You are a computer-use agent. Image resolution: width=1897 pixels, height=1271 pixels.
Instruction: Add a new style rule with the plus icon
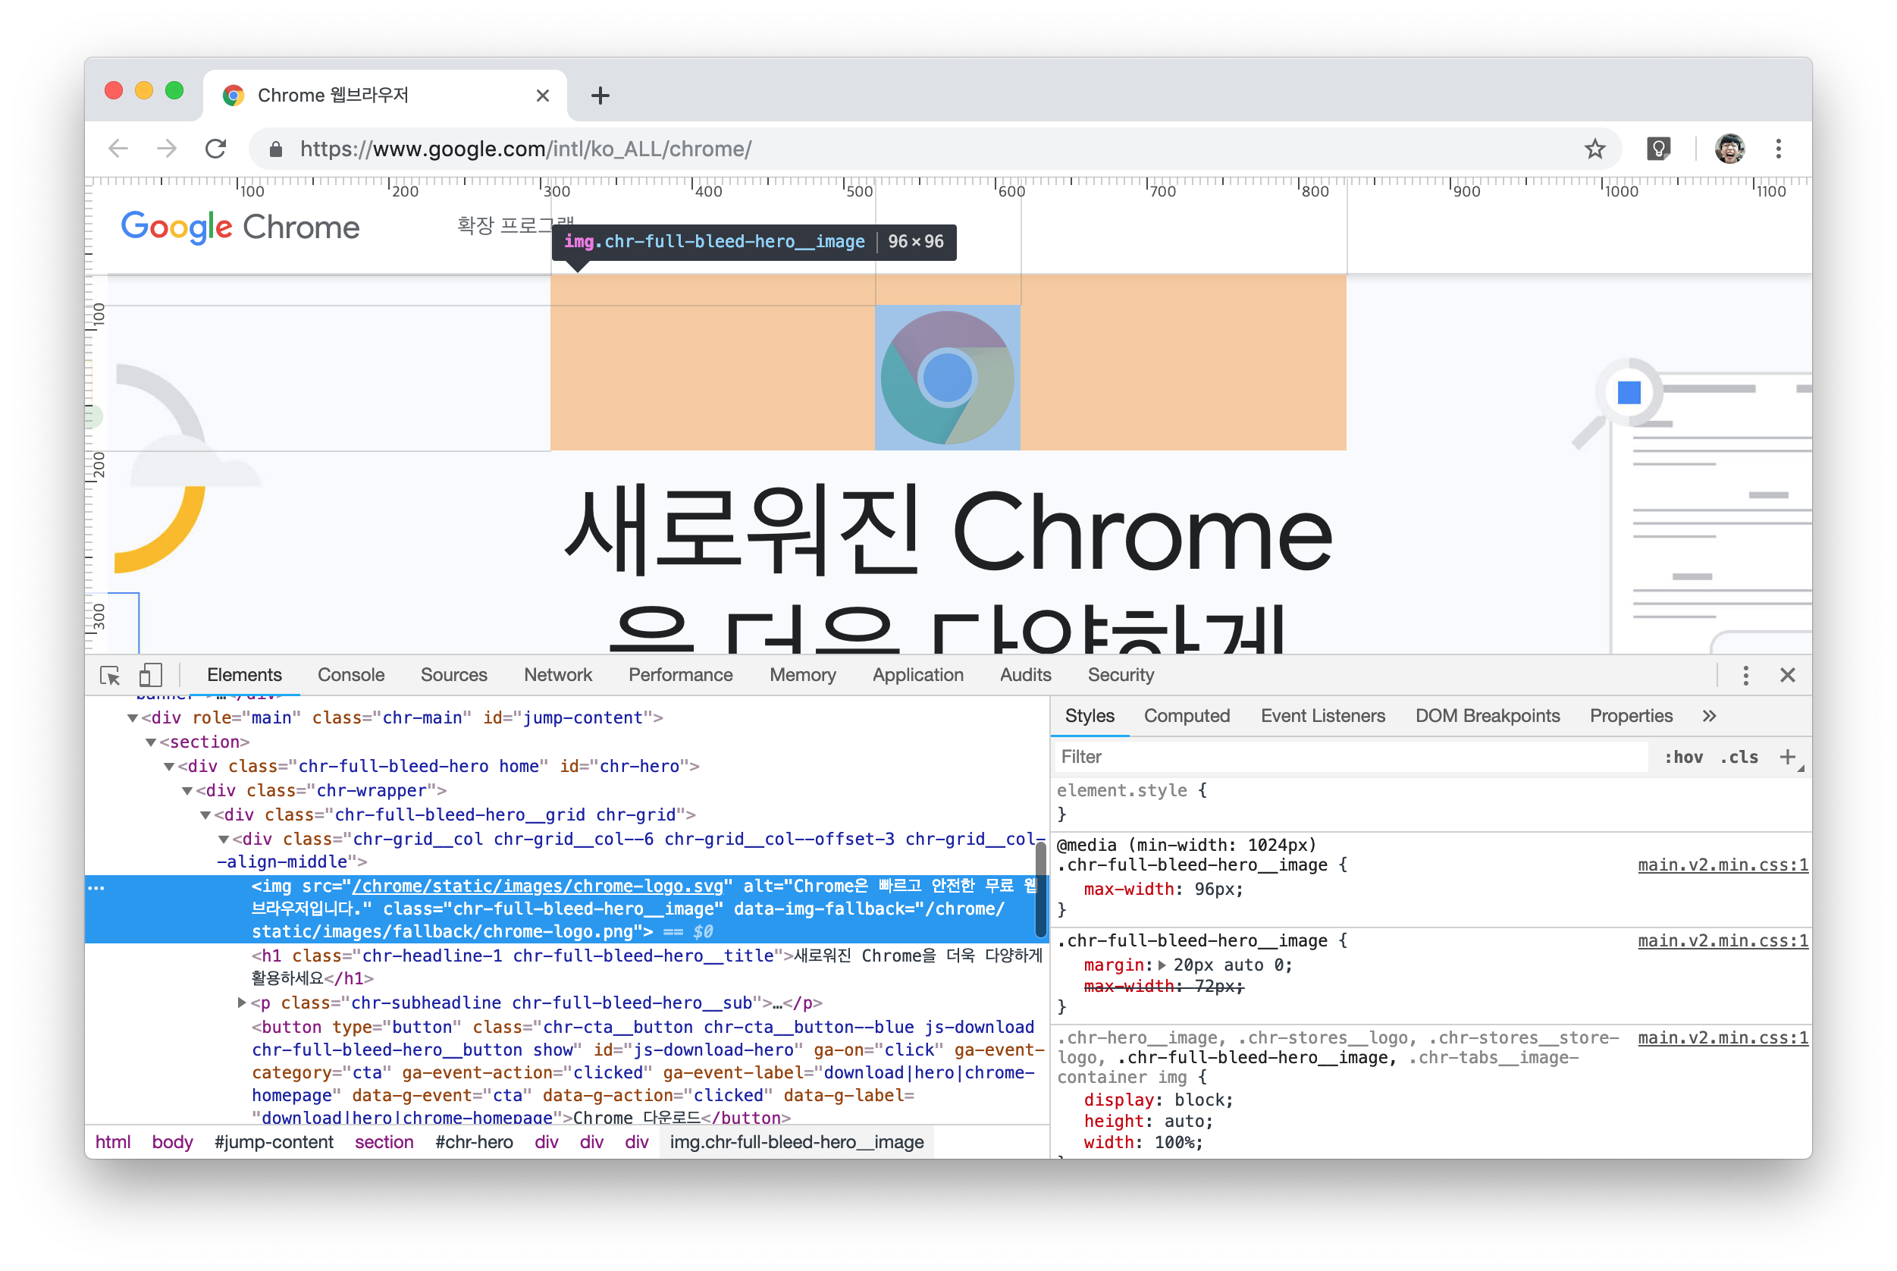(1787, 757)
